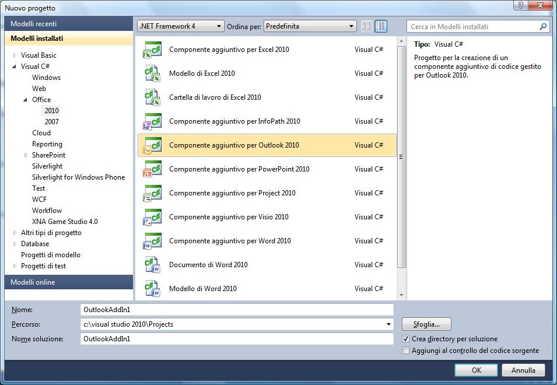The width and height of the screenshot is (557, 385).
Task: Expand Altri tipi di progetto node
Action: [x=15, y=233]
